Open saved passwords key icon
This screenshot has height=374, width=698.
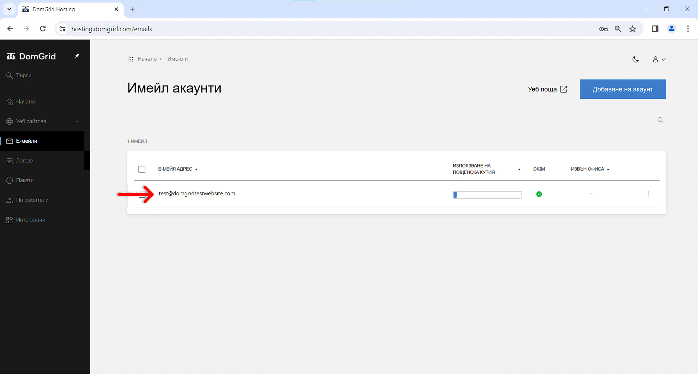pos(603,29)
